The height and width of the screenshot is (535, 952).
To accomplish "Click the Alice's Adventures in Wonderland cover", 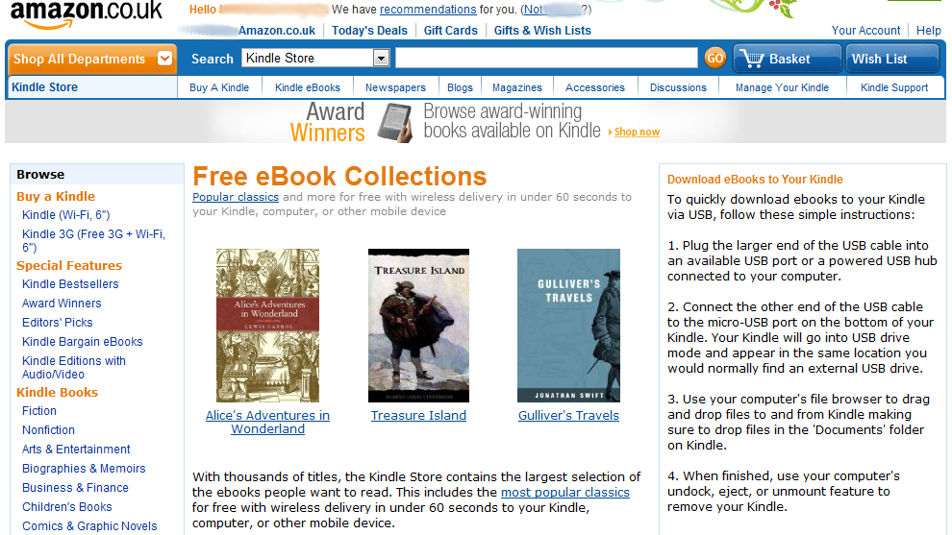I will (267, 325).
